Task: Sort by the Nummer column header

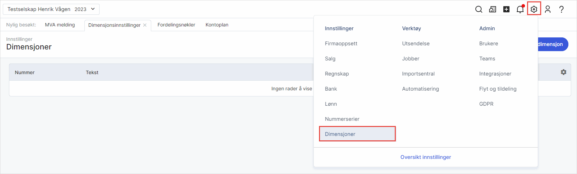Action: click(x=25, y=72)
